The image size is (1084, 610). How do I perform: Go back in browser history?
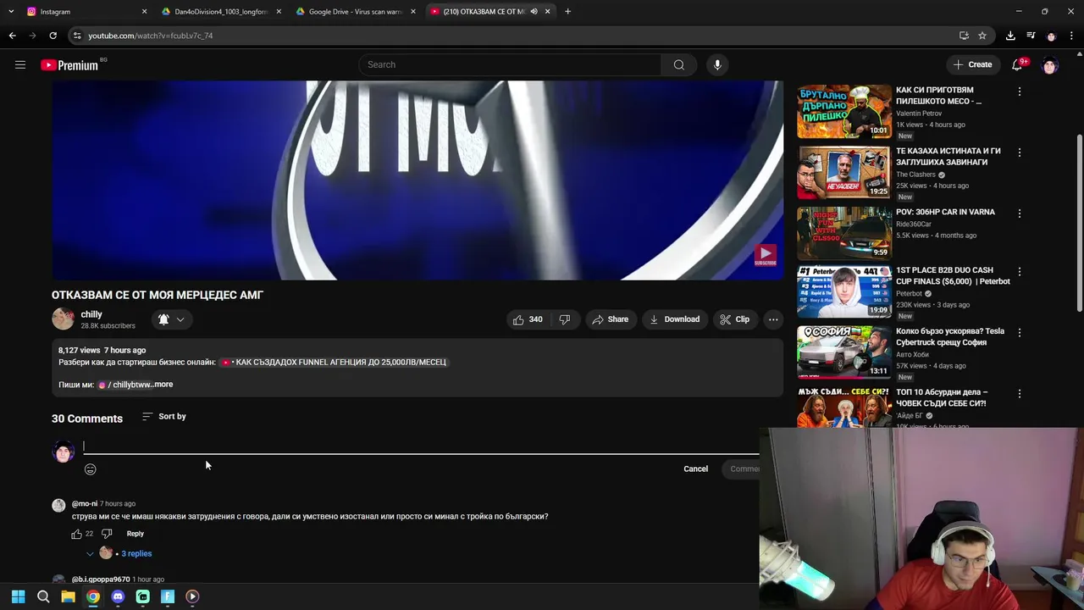point(12,36)
